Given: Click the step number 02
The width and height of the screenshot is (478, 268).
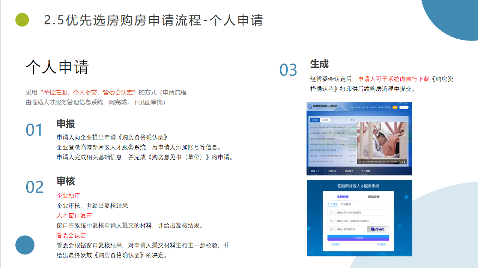Looking at the screenshot, I should (35, 187).
